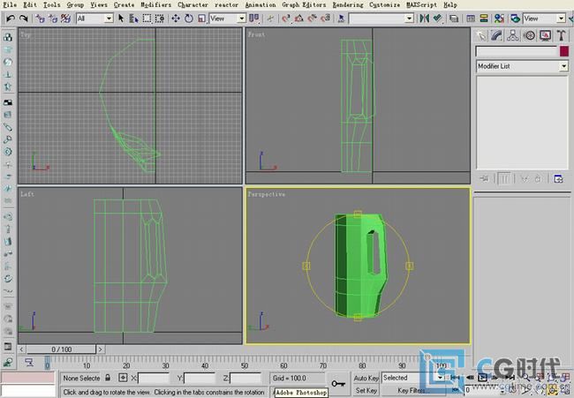Click the X coordinate input field
Image resolution: width=574 pixels, height=398 pixels.
tap(154, 378)
